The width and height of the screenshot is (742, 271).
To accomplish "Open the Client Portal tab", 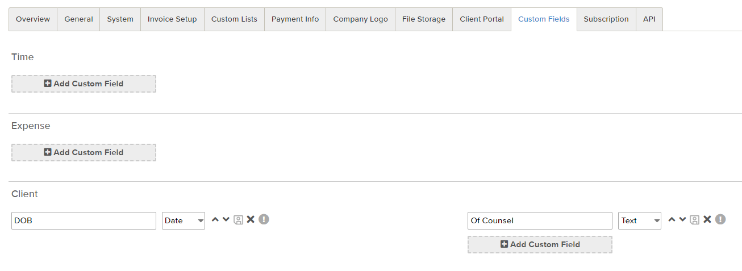I will tap(482, 19).
